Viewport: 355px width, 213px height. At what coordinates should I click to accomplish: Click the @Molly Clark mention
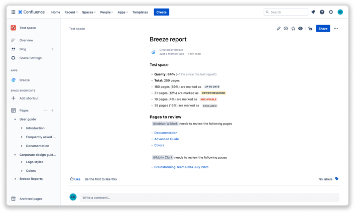(x=163, y=157)
